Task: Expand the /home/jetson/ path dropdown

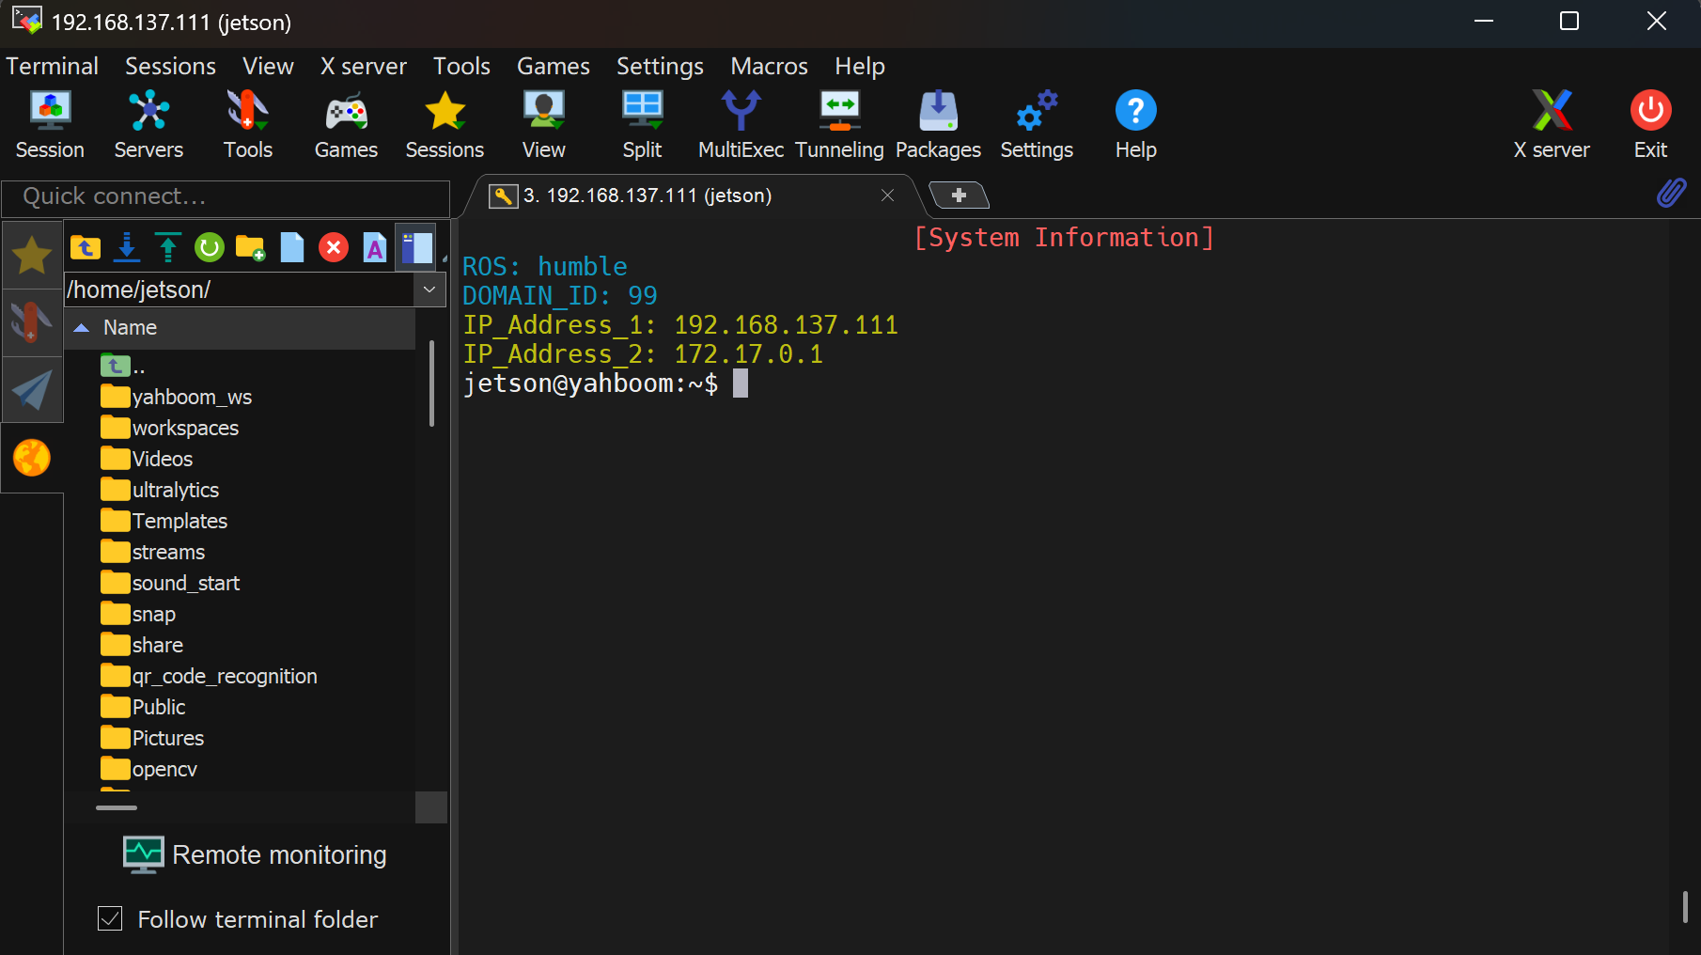Action: 429,290
